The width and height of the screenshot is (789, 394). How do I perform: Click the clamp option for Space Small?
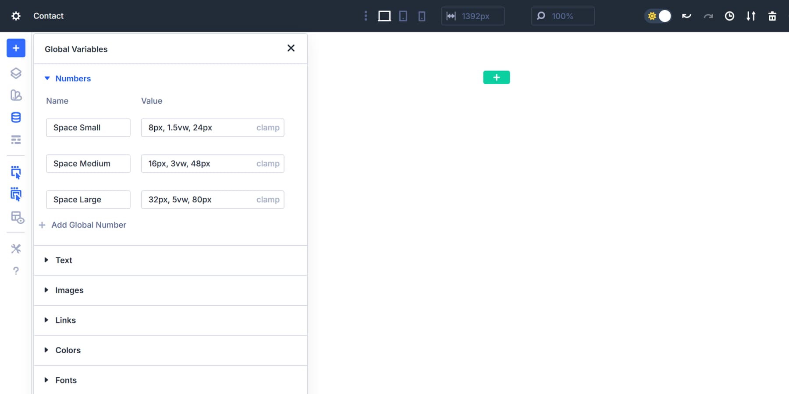click(268, 127)
